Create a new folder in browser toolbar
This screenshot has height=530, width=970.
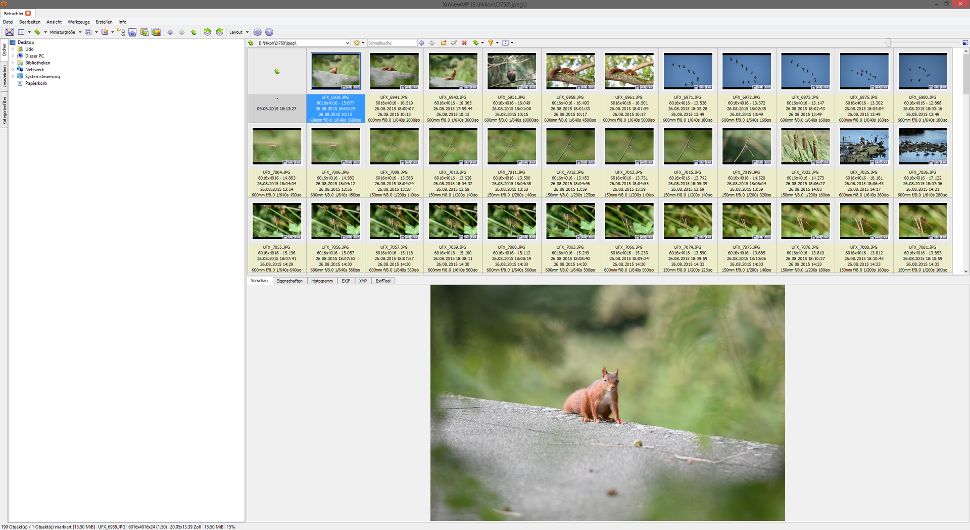pos(444,43)
